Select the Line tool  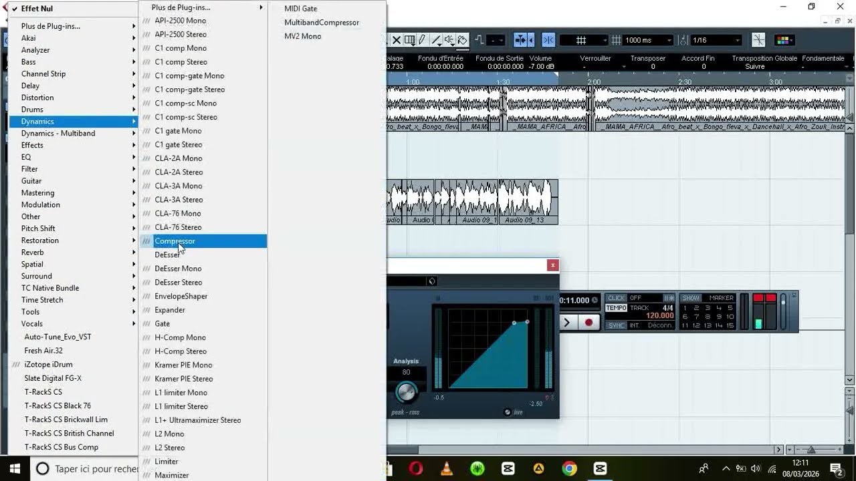[x=436, y=40]
